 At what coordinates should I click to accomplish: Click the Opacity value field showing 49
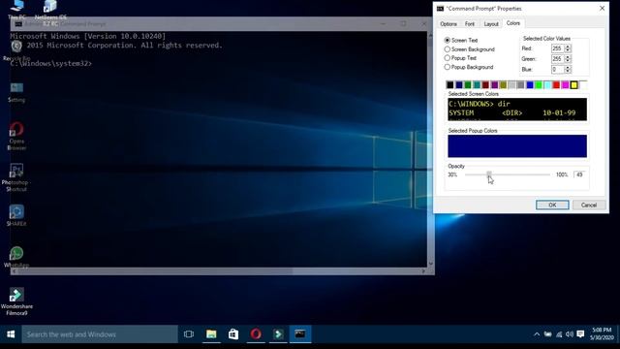[x=579, y=174]
